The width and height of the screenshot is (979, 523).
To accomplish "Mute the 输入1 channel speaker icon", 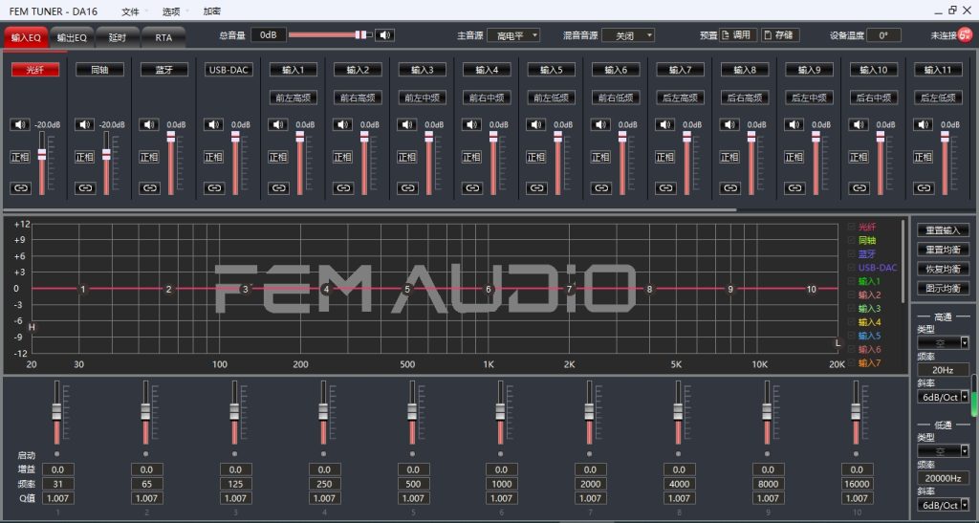I will coord(278,124).
